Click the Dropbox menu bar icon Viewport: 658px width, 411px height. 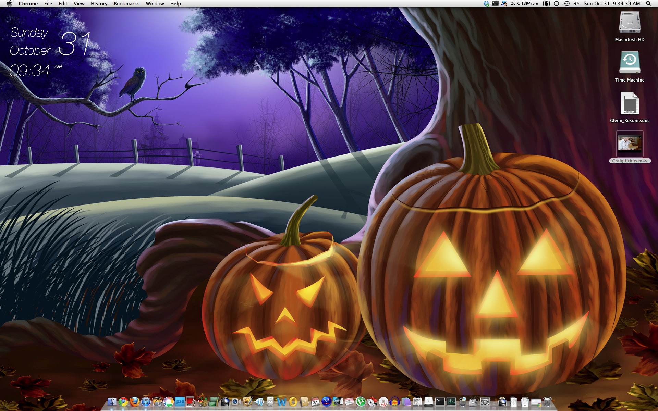coord(486,4)
